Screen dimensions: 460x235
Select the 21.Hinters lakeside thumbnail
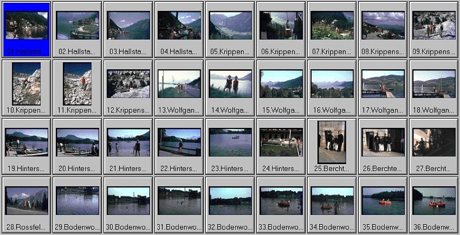(x=128, y=142)
